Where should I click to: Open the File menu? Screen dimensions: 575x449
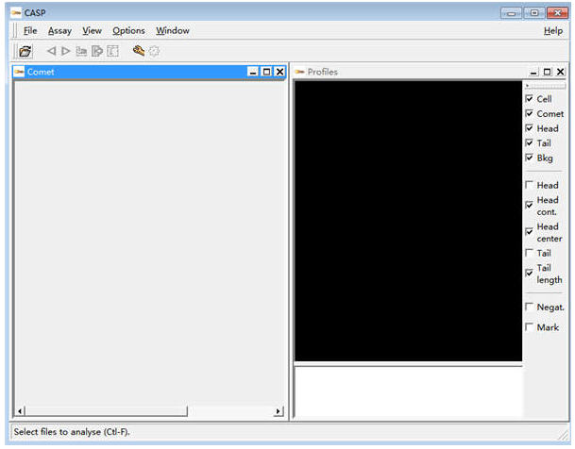[30, 30]
